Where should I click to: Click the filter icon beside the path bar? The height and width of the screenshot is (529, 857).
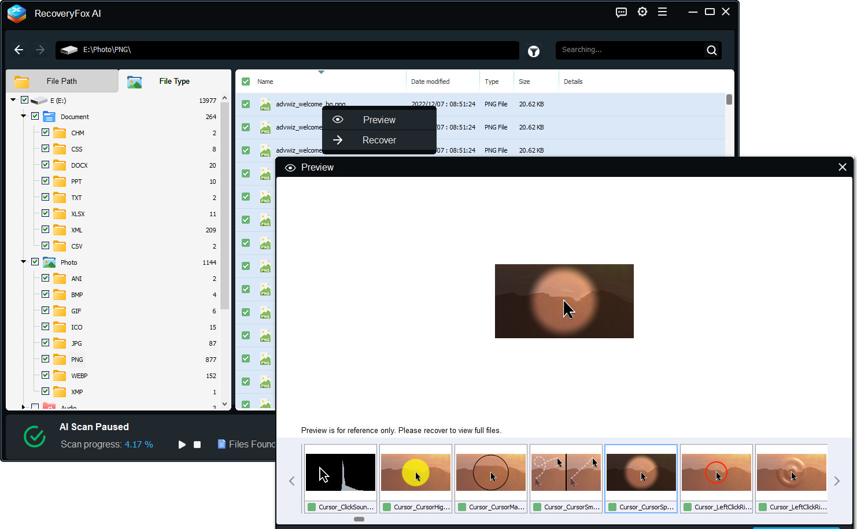tap(533, 51)
